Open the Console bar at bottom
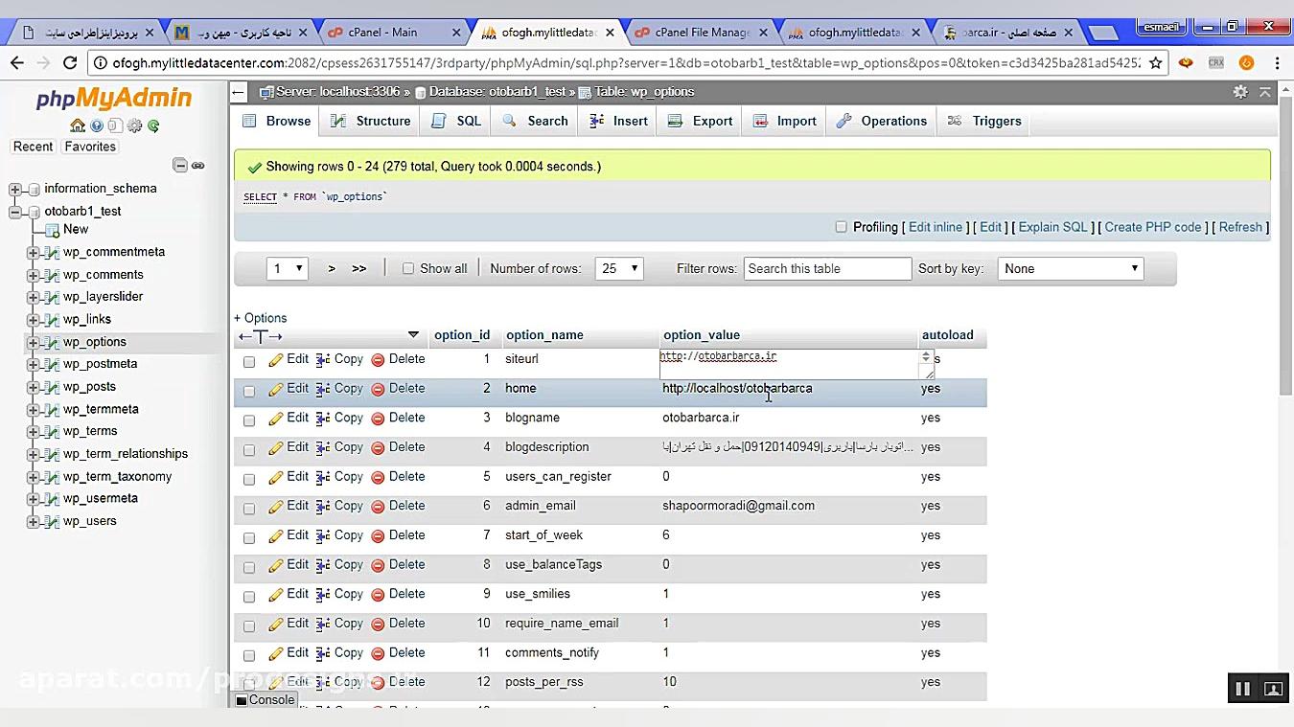The image size is (1294, 727). pos(266,700)
